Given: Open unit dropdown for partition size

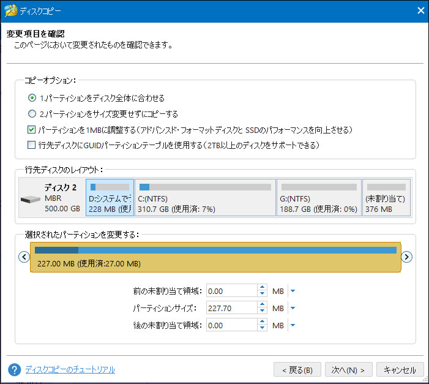Looking at the screenshot, I should coord(293,308).
